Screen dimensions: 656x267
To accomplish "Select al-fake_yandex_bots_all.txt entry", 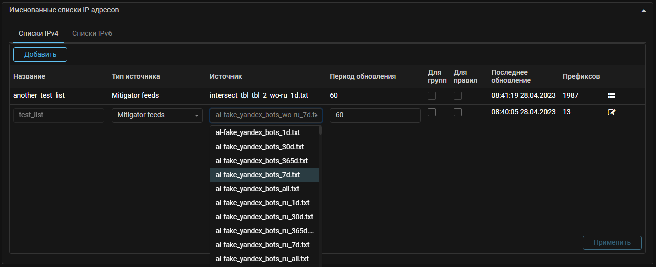I will pos(257,189).
